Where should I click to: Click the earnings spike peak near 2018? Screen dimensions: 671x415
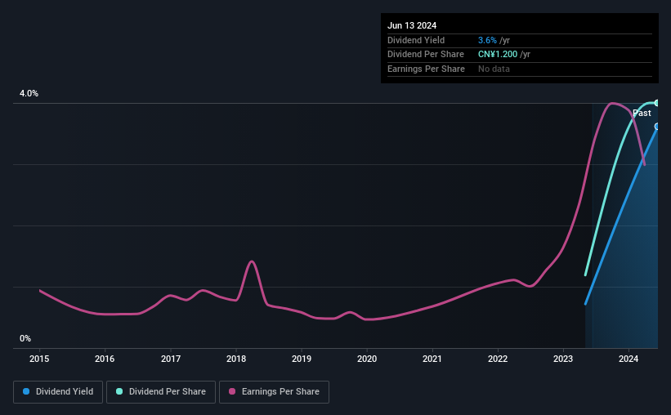252,261
